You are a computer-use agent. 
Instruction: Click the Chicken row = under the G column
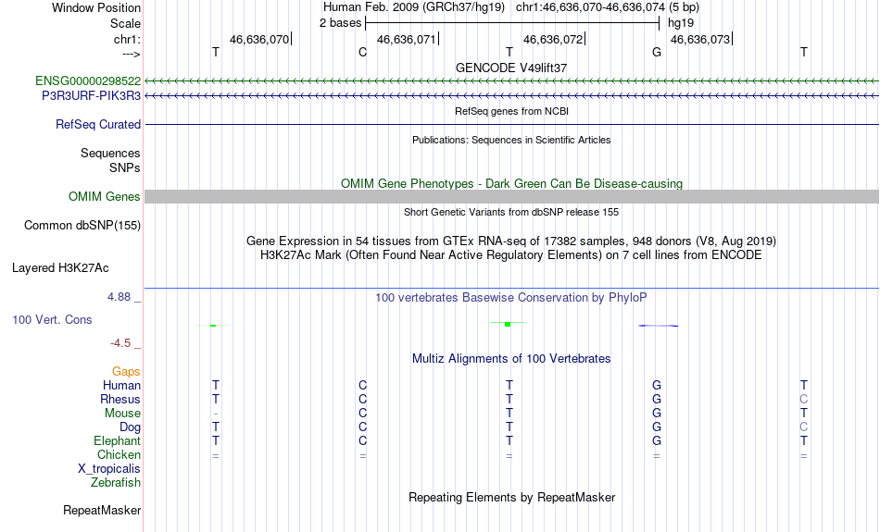pyautogui.click(x=657, y=456)
